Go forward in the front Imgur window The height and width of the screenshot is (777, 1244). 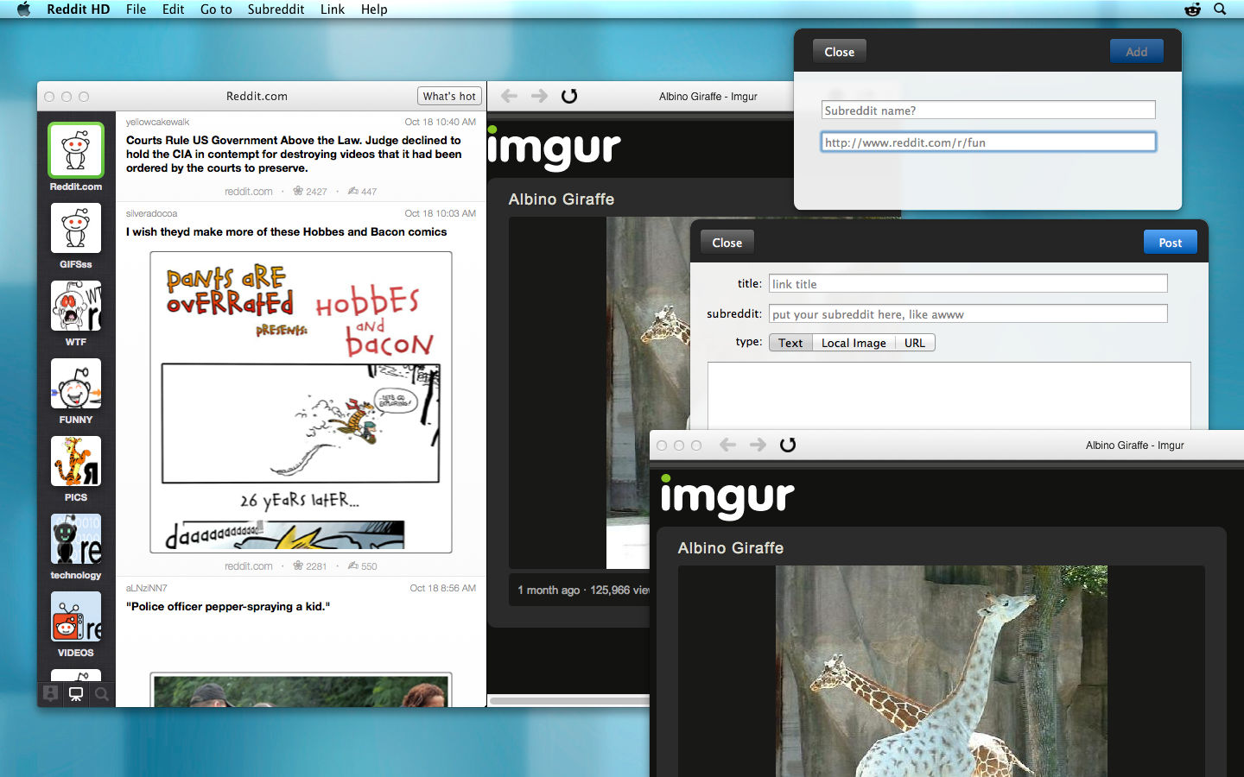point(758,445)
